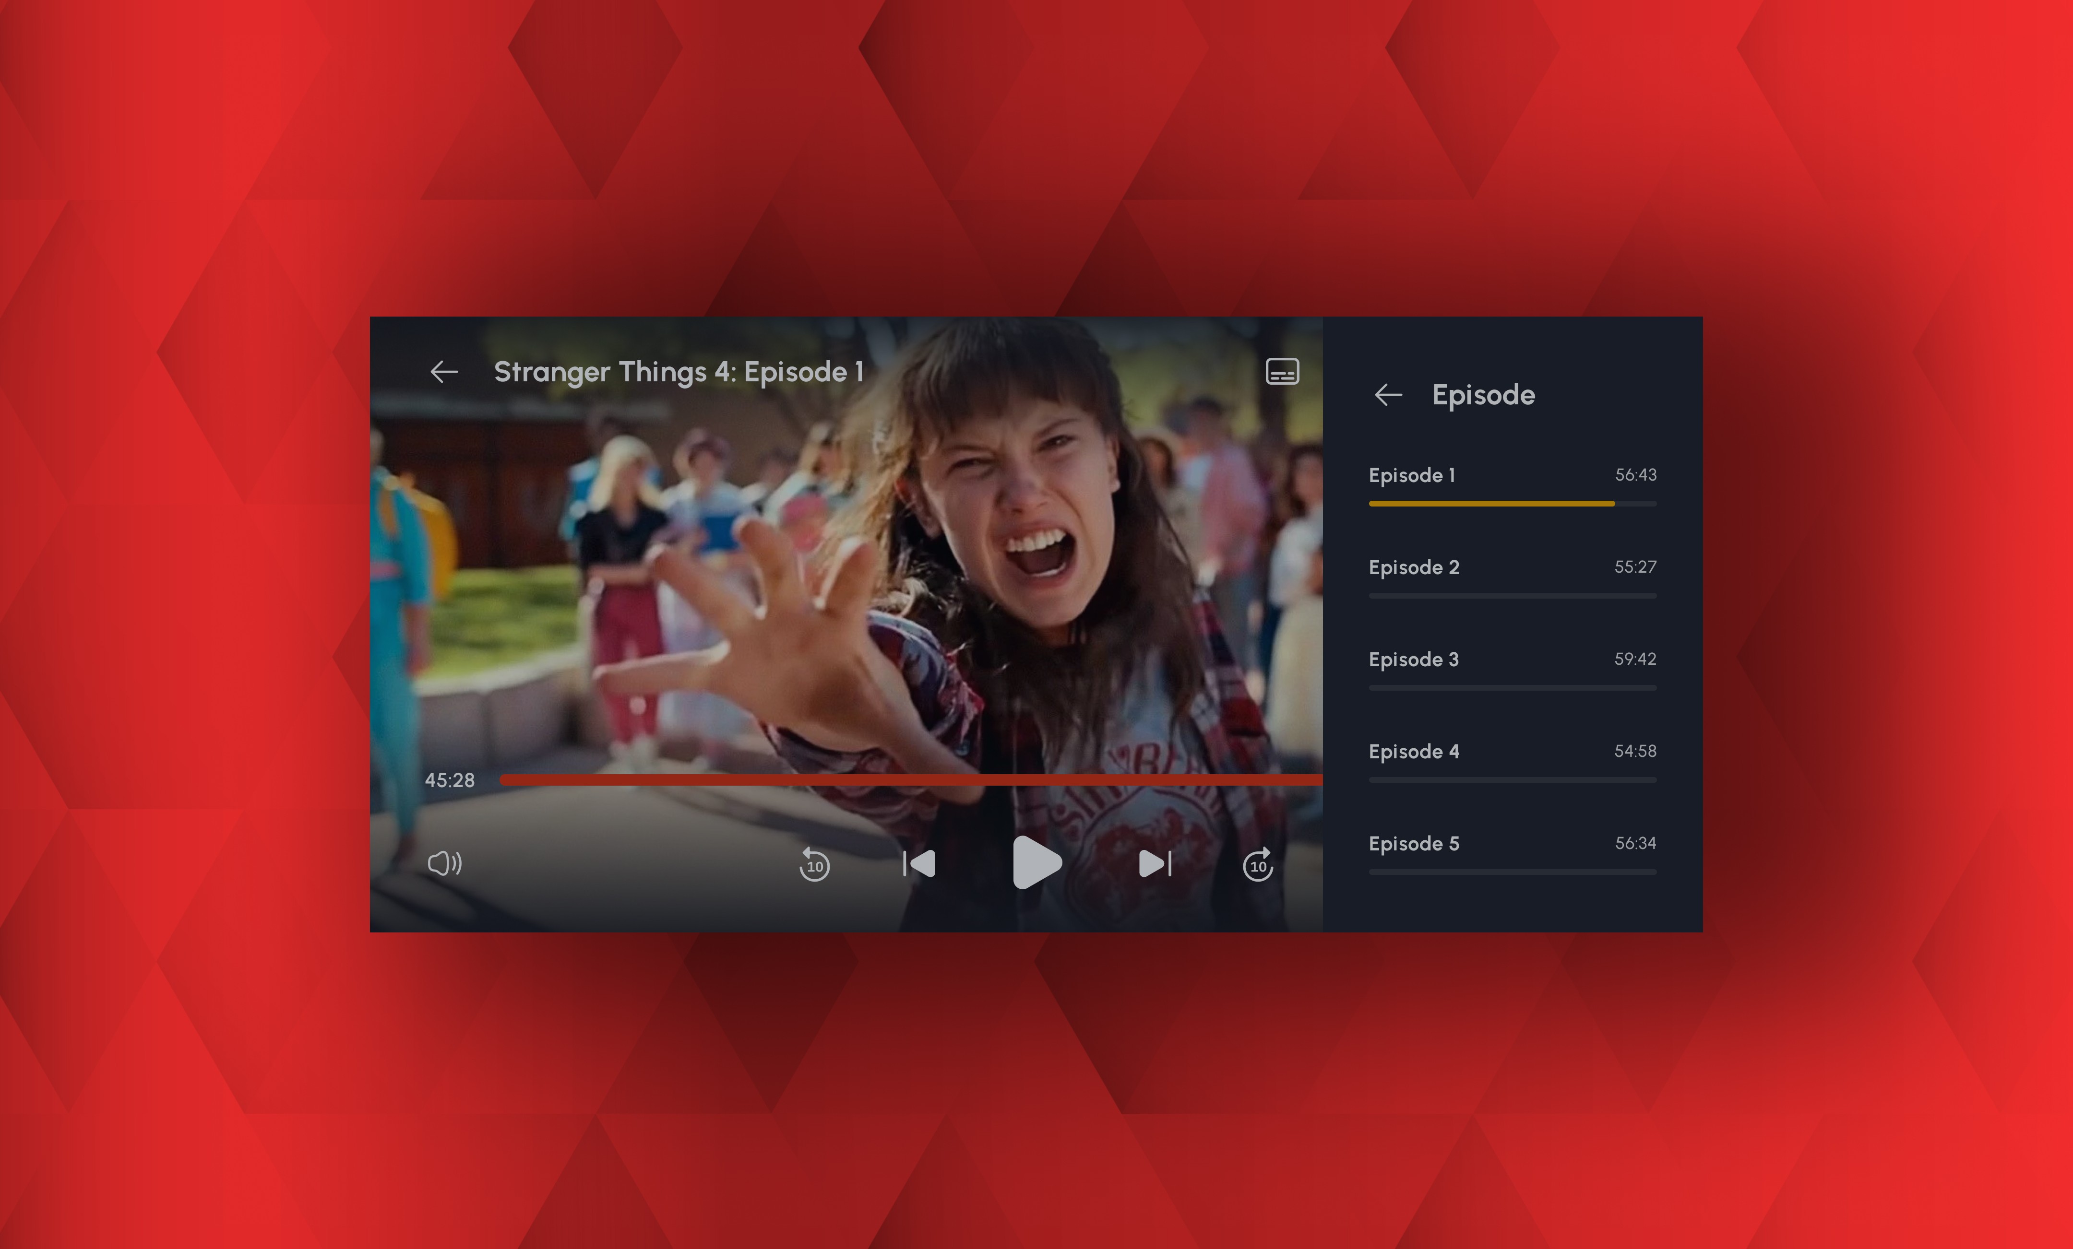Choose Episode 5 in the list
This screenshot has height=1249, width=2073.
click(x=1413, y=844)
